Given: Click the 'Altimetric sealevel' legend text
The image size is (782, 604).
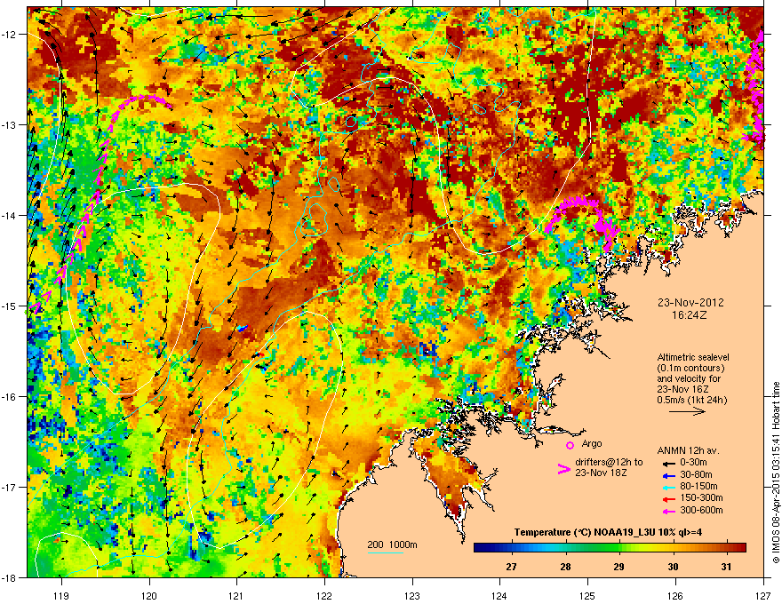Looking at the screenshot, I should pos(693,357).
